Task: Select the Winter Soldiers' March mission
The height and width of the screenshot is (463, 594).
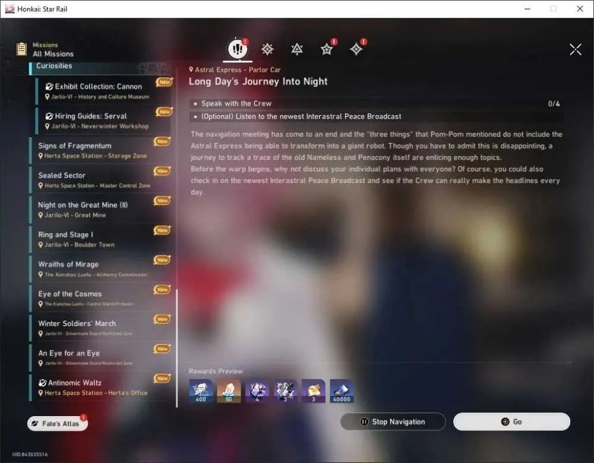Action: (x=100, y=328)
